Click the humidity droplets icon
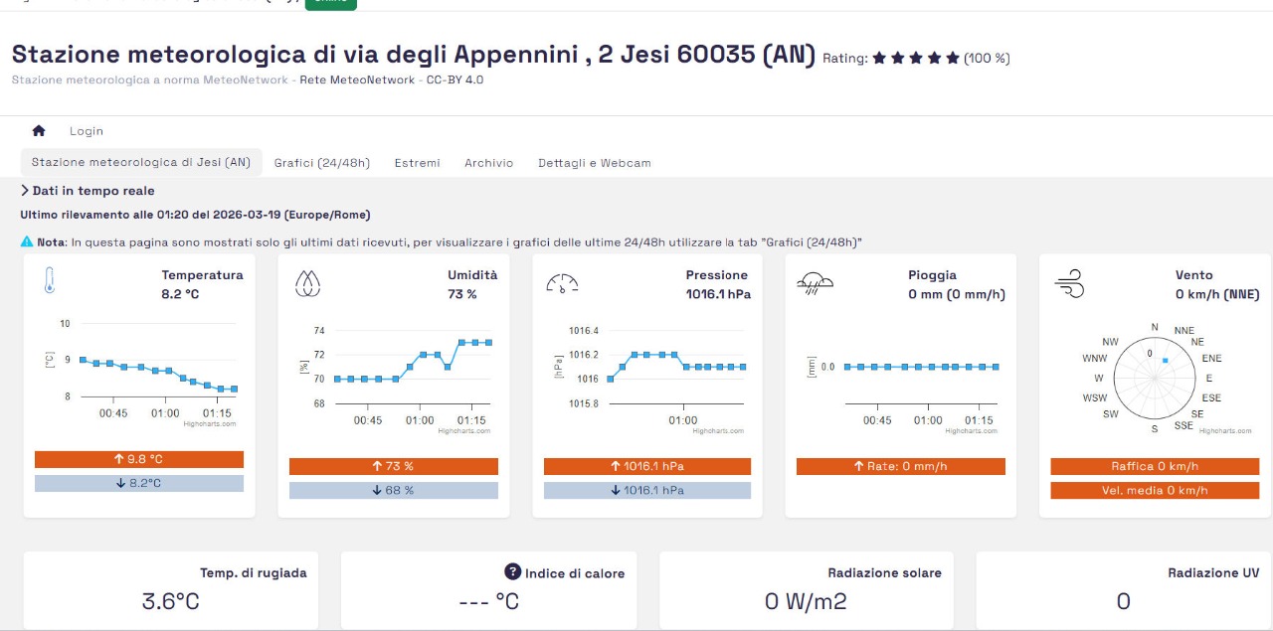The image size is (1273, 631). (306, 284)
